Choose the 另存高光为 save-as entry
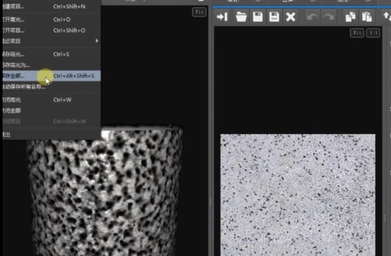 (52, 65)
